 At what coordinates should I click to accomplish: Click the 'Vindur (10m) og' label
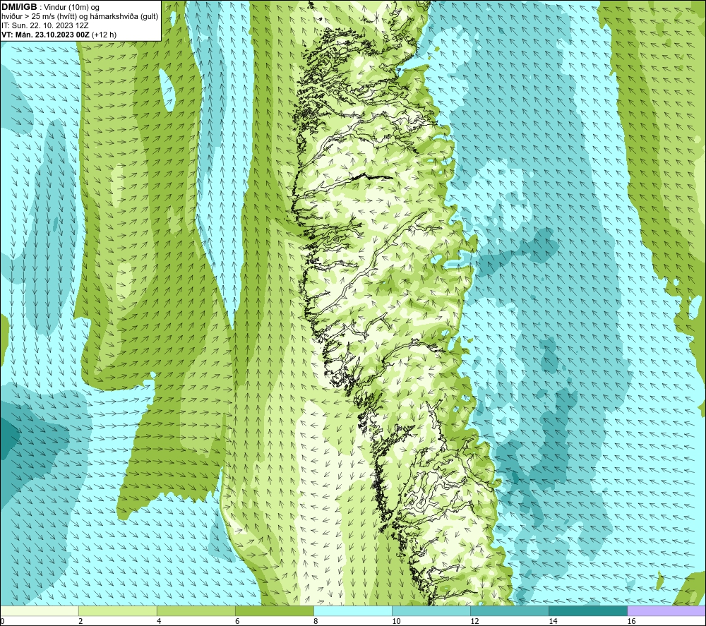point(73,8)
